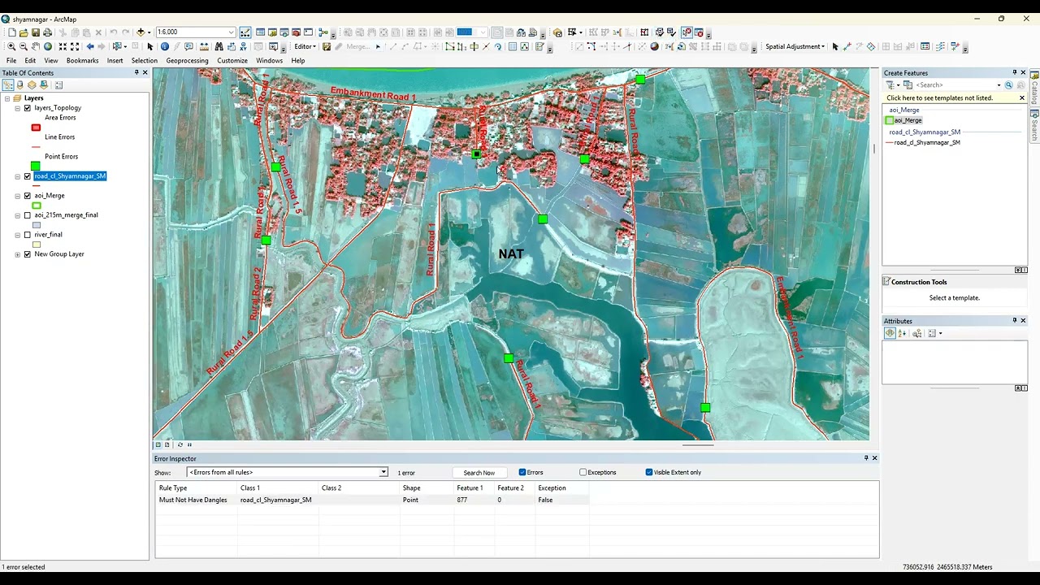The width and height of the screenshot is (1040, 585).
Task: Uncheck aoi_Merge layer visibility
Action: [28, 196]
